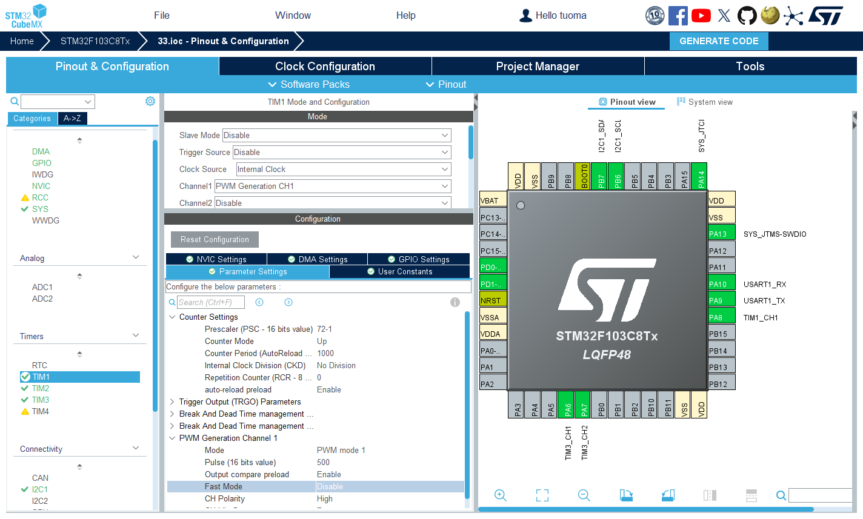This screenshot has width=863, height=519.
Task: Open the X social icon
Action: pyautogui.click(x=724, y=16)
